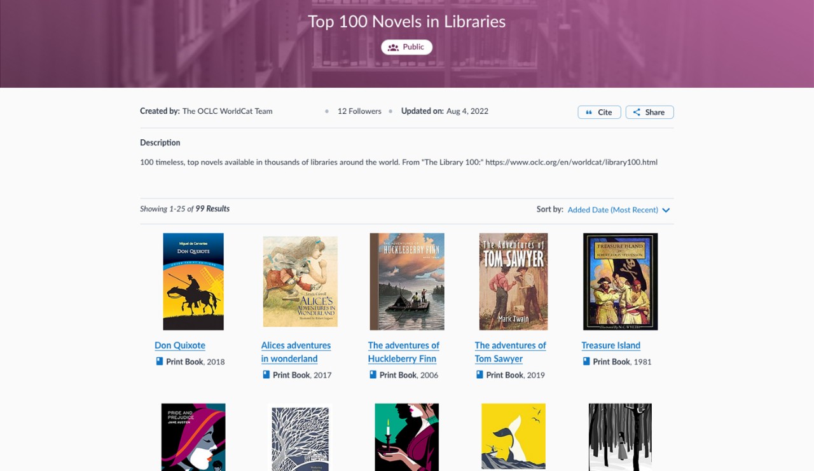Open the Don Quixote record

[x=180, y=345]
